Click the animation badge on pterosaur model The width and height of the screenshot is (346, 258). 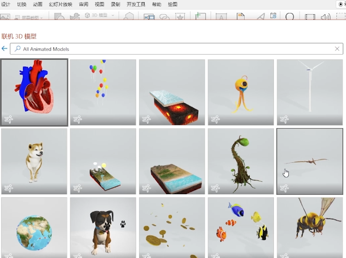(x=284, y=188)
